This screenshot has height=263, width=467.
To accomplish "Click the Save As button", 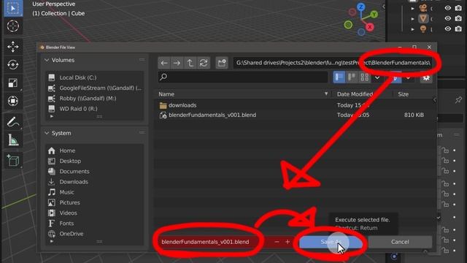I will pos(331,242).
